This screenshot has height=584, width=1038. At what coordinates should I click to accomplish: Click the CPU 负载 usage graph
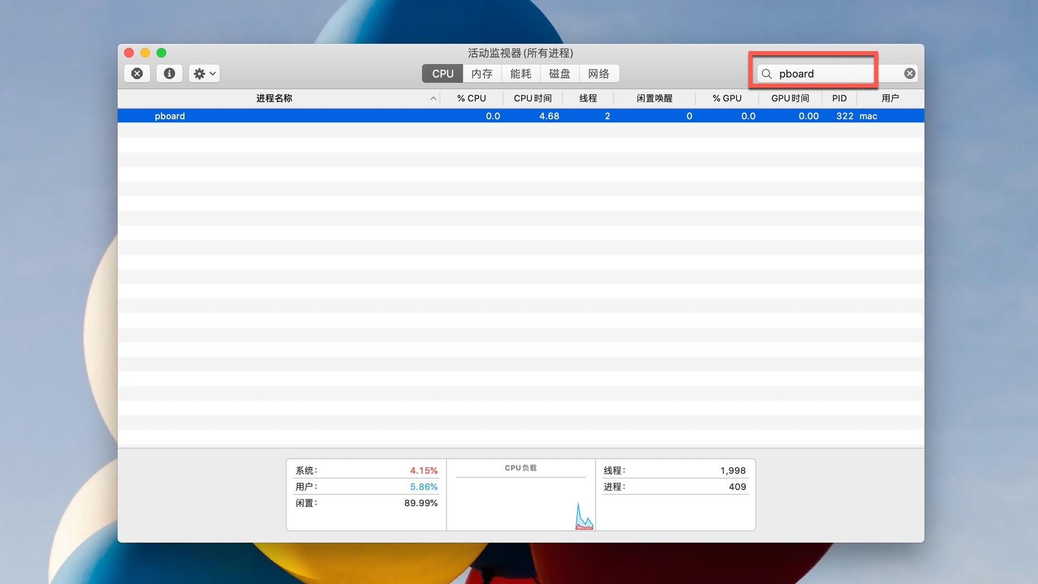coord(520,495)
